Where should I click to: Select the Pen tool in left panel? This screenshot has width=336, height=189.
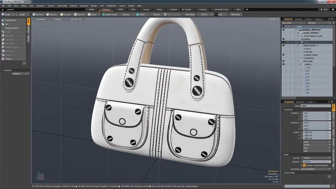[x=13, y=24]
